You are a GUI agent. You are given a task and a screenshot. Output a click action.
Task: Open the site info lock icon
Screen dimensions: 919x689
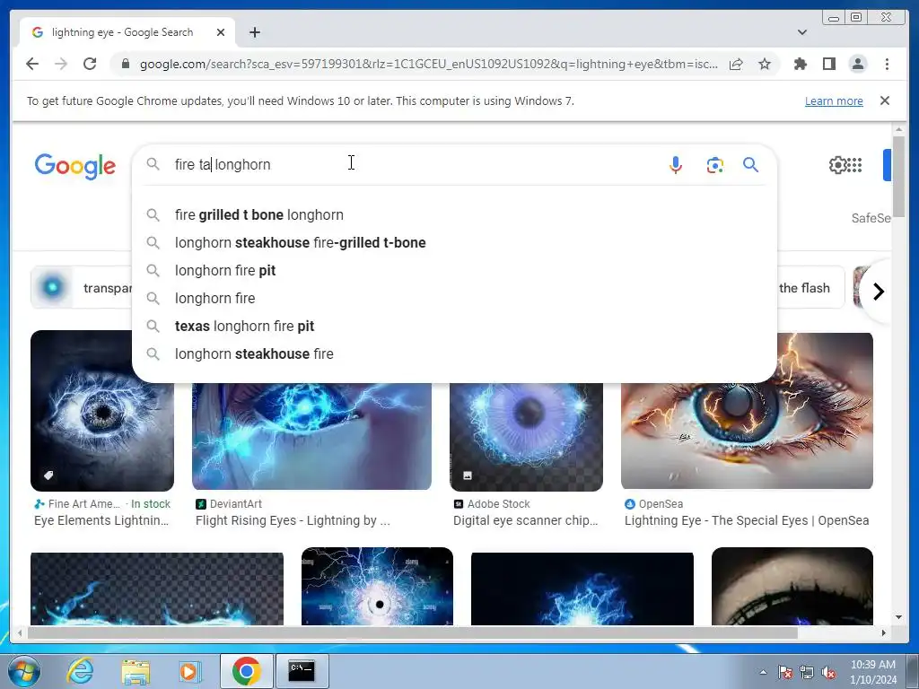pos(125,64)
